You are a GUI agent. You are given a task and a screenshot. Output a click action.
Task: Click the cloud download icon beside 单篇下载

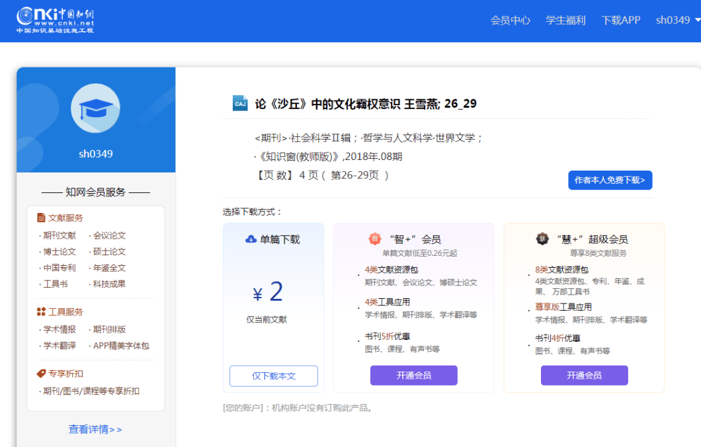click(x=251, y=239)
